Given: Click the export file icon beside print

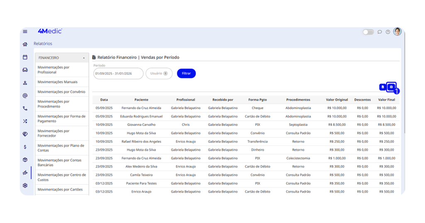Looking at the screenshot, I should (x=382, y=87).
